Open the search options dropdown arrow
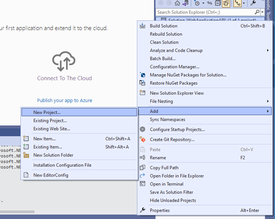 tap(262, 12)
